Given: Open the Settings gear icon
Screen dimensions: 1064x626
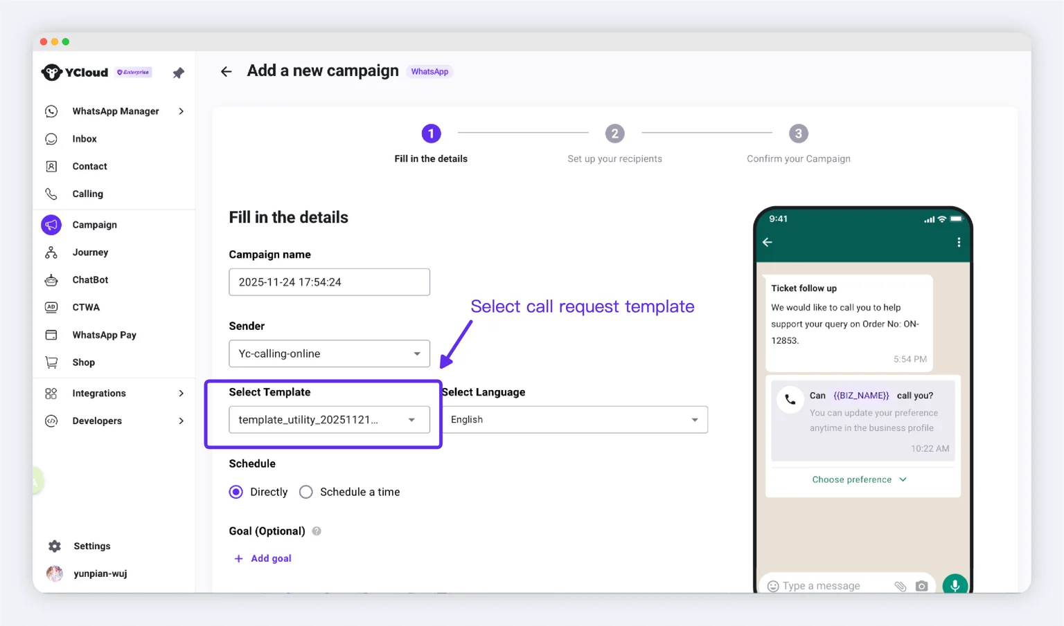Looking at the screenshot, I should point(55,546).
